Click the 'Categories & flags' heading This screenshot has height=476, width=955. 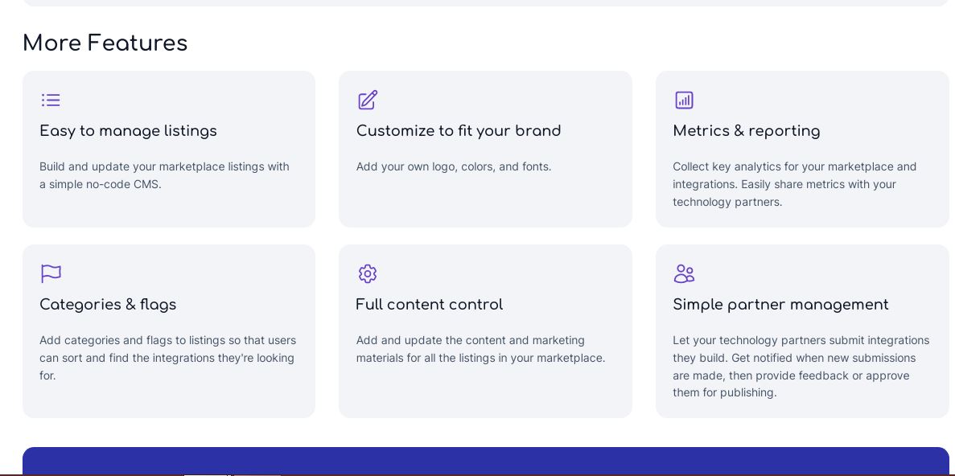[108, 305]
